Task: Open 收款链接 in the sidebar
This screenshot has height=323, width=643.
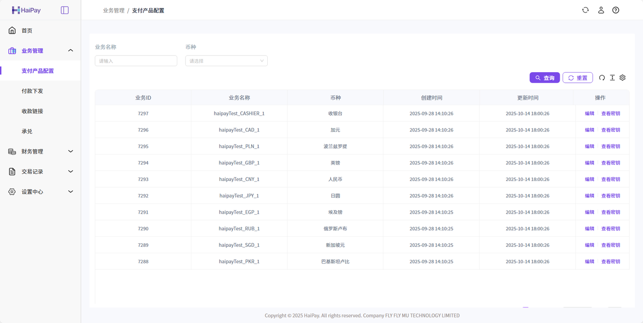Action: click(32, 111)
